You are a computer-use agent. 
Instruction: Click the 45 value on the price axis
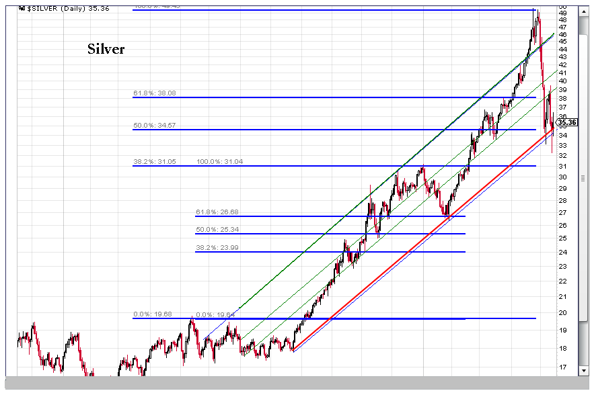point(562,42)
